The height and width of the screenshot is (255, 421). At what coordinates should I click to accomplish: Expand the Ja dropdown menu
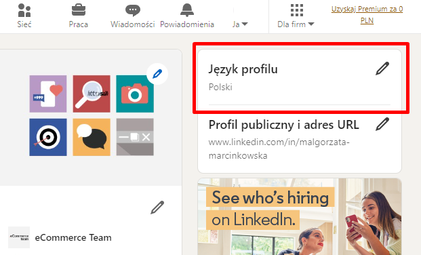[x=240, y=24]
